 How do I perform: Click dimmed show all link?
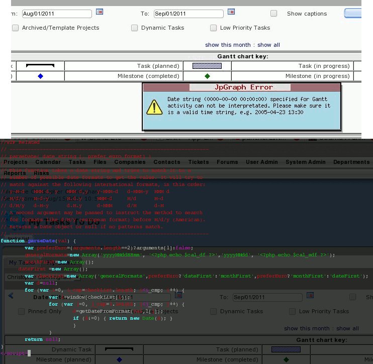(347, 328)
